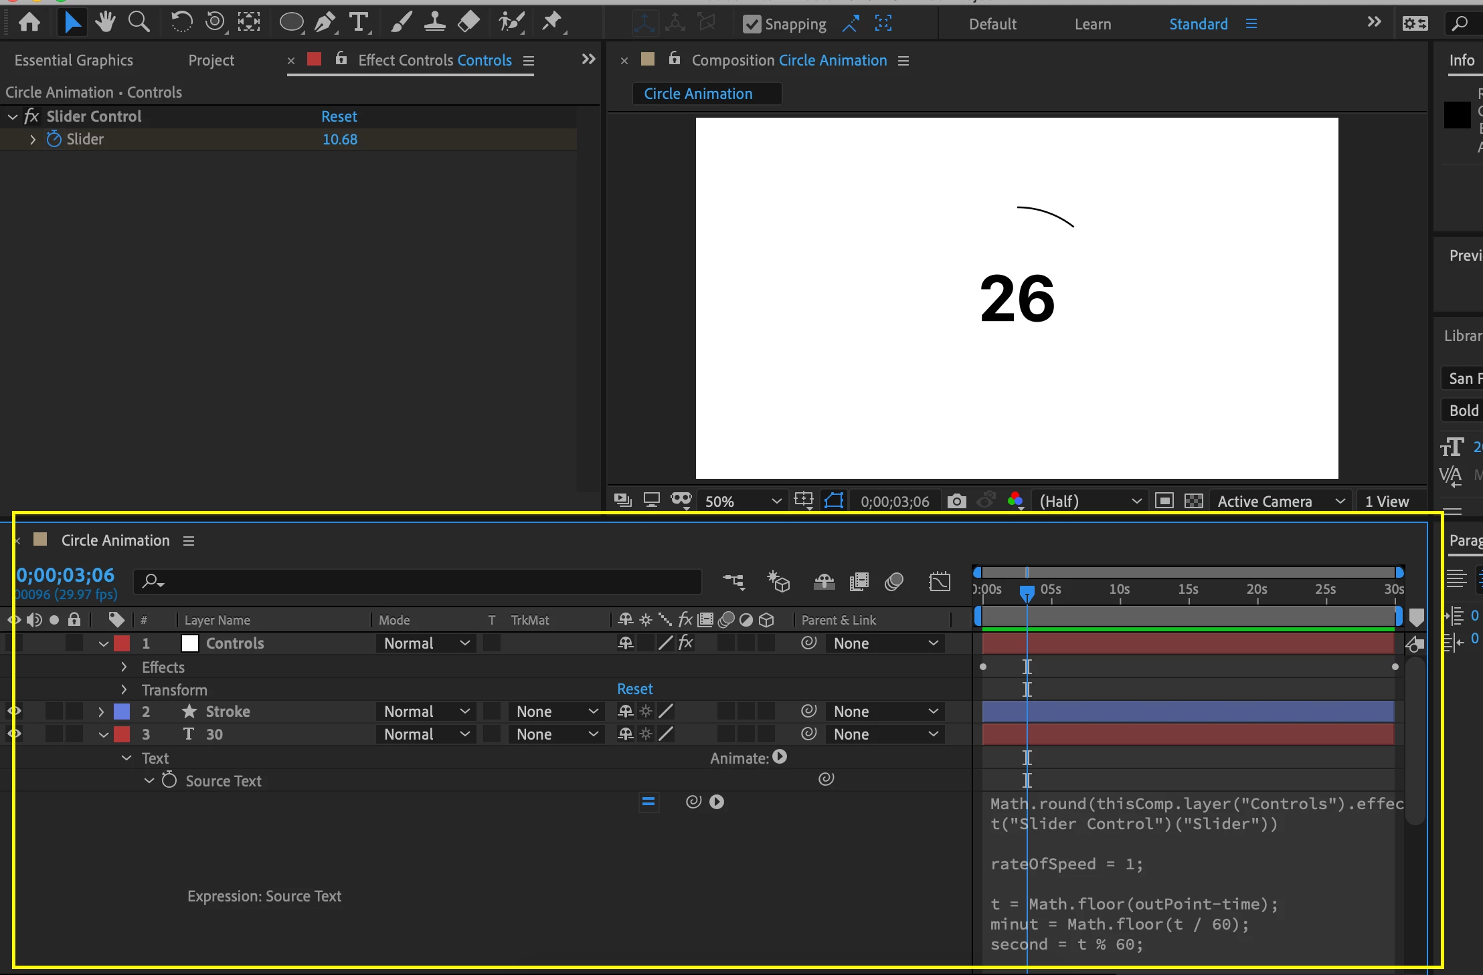Click the timeline layer search field
The height and width of the screenshot is (975, 1483).
428,582
